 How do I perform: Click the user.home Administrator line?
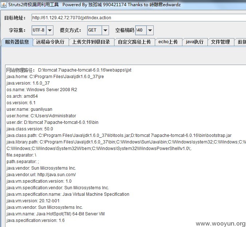(x=41, y=116)
